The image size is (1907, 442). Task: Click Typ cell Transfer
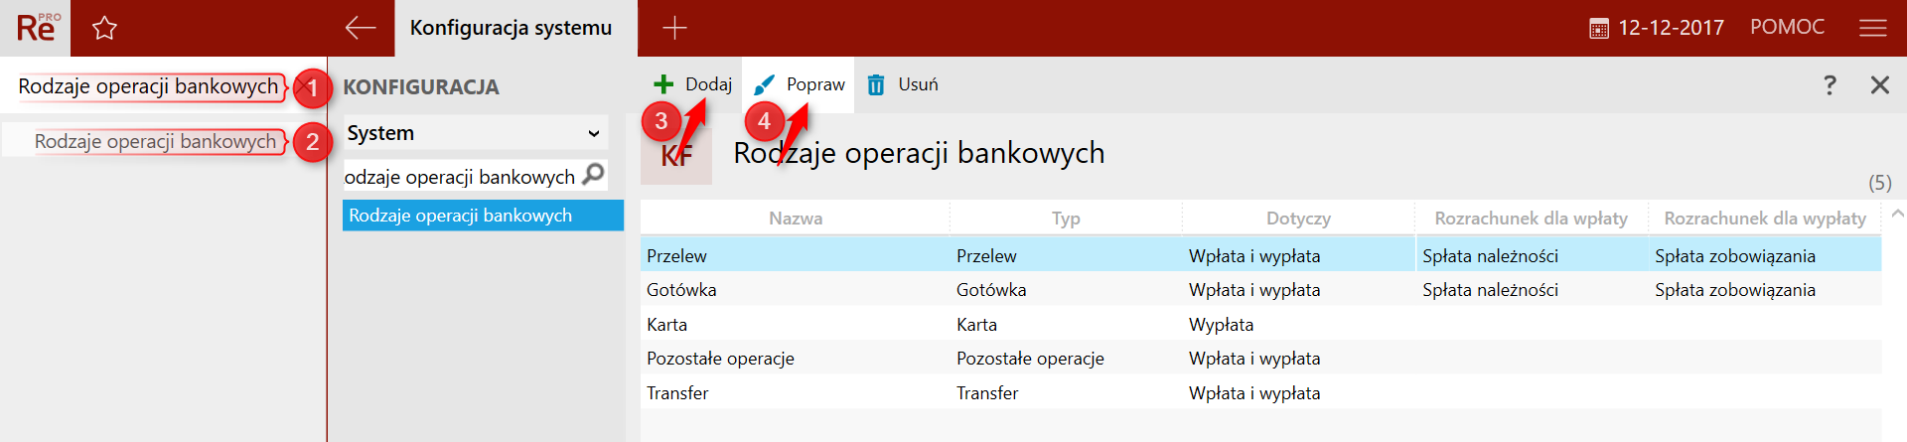click(987, 393)
